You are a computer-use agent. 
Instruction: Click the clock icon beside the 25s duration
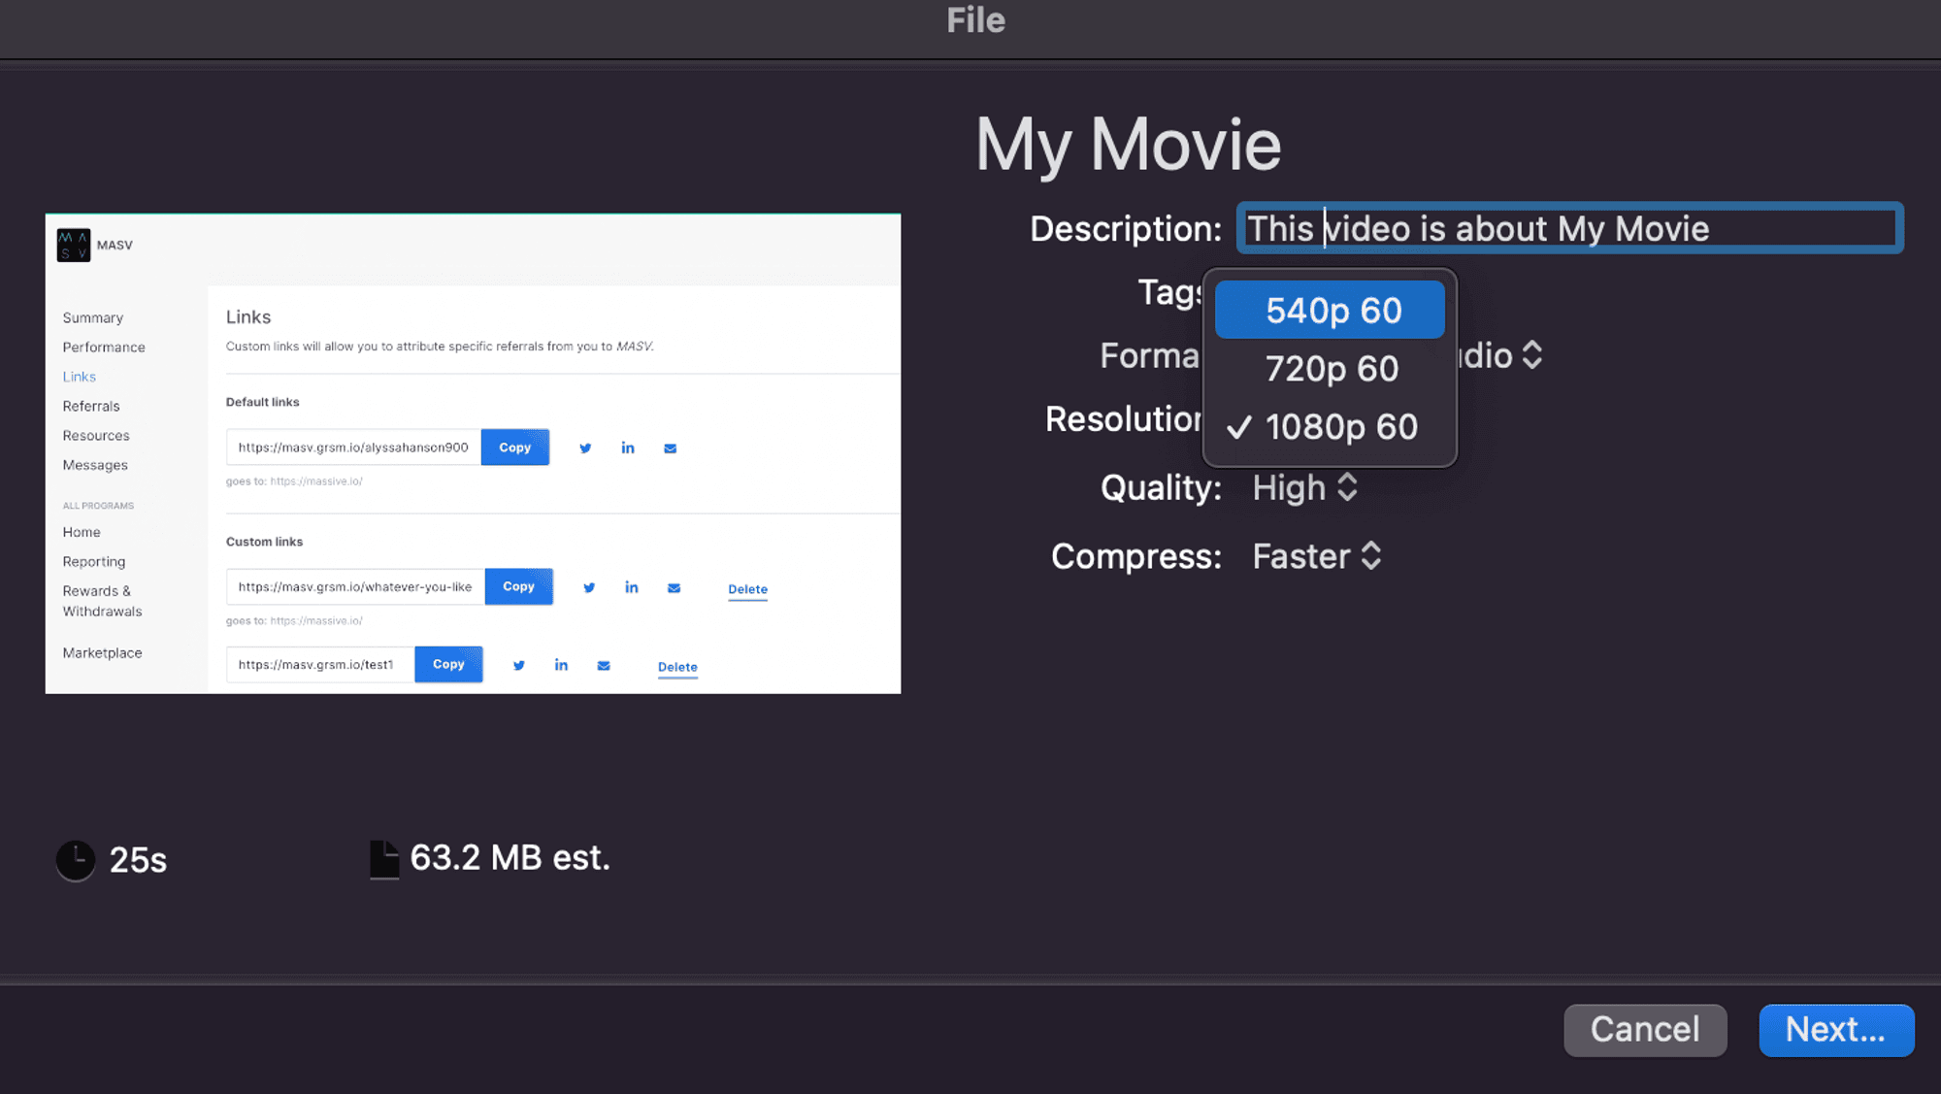coord(75,860)
